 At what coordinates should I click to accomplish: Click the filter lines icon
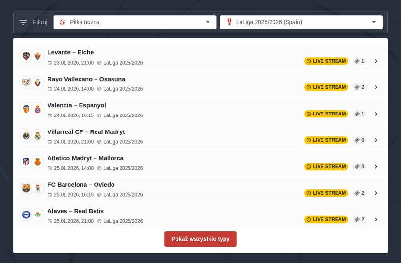coord(23,22)
